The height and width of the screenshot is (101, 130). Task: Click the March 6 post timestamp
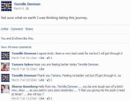pyautogui.click(x=19, y=8)
